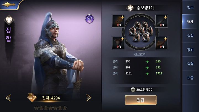Screen dimensions: 199x112
Task: Go back using the golden arrow icon
Action: pyautogui.click(x=9, y=5)
